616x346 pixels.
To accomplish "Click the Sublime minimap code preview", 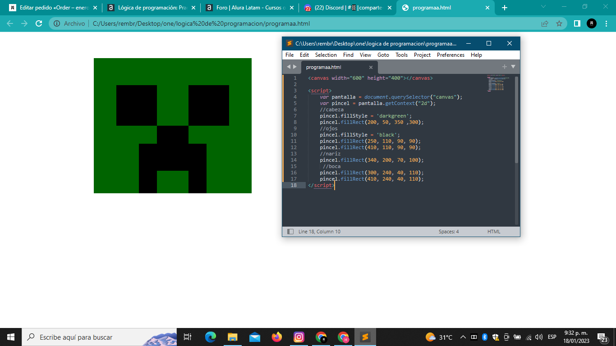I will [498, 83].
